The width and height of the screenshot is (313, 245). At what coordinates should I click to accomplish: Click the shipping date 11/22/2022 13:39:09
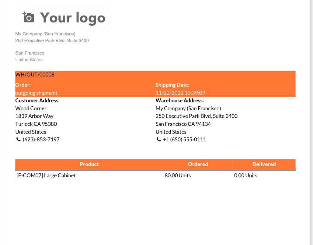[x=180, y=93]
